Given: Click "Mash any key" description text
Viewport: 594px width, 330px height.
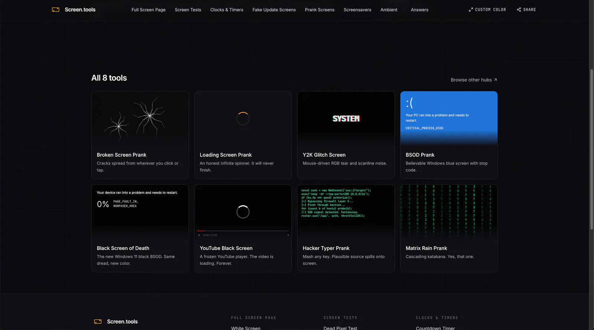Looking at the screenshot, I should [343, 260].
